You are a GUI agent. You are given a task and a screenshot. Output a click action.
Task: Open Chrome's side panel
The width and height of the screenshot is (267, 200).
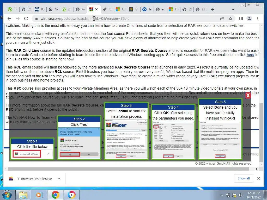(241, 18)
